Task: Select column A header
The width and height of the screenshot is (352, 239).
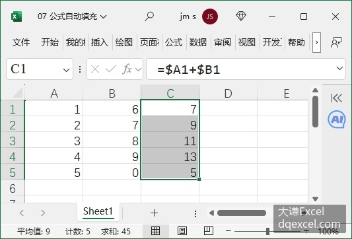Action: [x=54, y=93]
